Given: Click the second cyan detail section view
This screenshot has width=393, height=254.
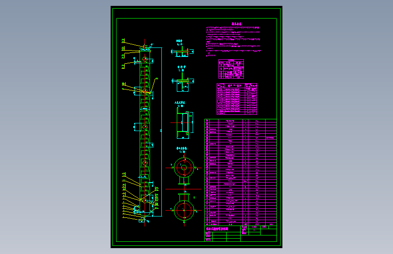Looking at the screenshot, I should pyautogui.click(x=183, y=82).
